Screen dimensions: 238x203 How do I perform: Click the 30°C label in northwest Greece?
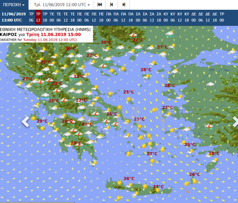tap(70, 49)
